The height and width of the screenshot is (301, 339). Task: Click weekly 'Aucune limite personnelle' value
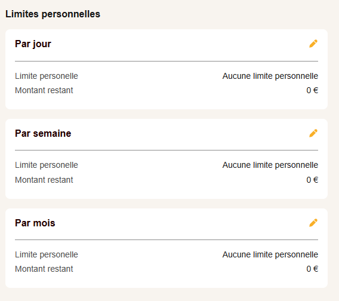click(x=270, y=165)
